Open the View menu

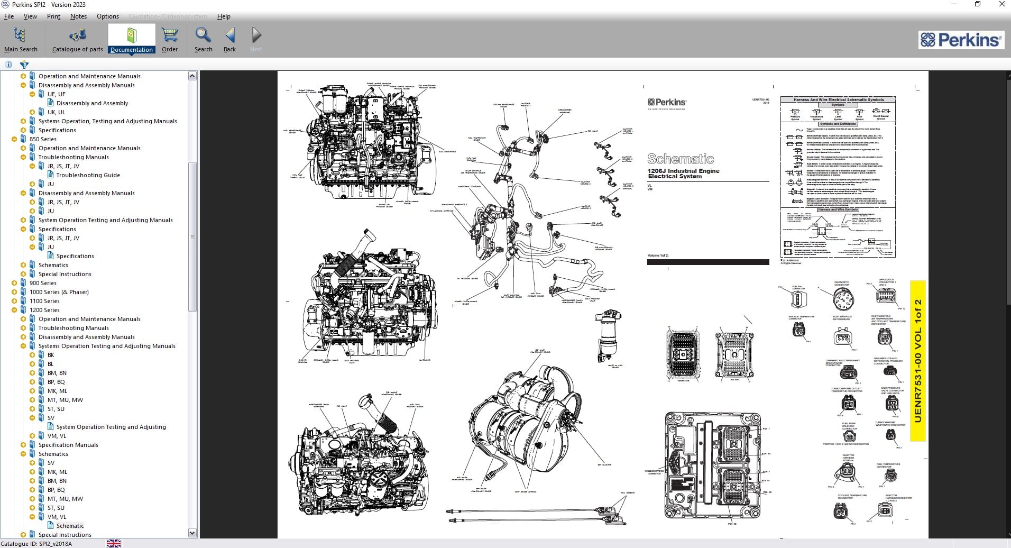pos(30,16)
